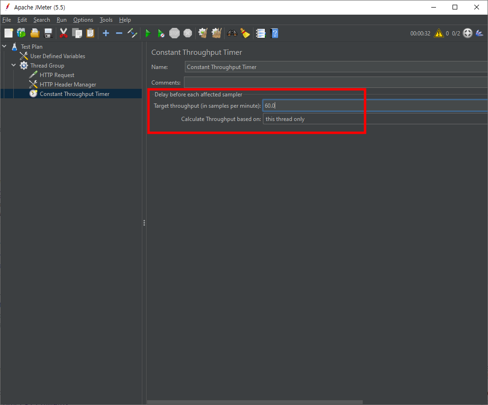This screenshot has width=488, height=405.
Task: Open the Tools menu
Action: 106,19
